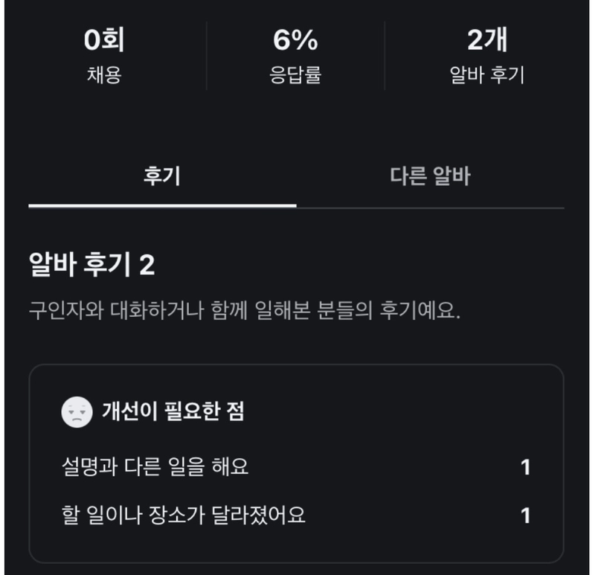
Task: Click the 응답률 label
Action: 295,74
